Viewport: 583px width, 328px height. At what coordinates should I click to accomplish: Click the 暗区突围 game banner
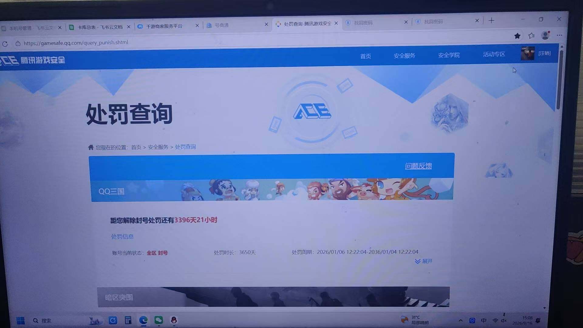point(273,297)
